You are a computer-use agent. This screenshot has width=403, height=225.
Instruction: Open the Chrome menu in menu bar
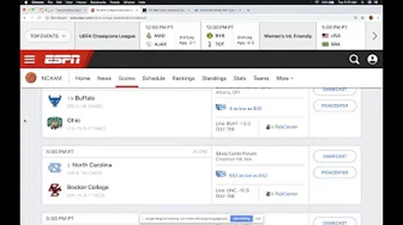pos(37,2)
